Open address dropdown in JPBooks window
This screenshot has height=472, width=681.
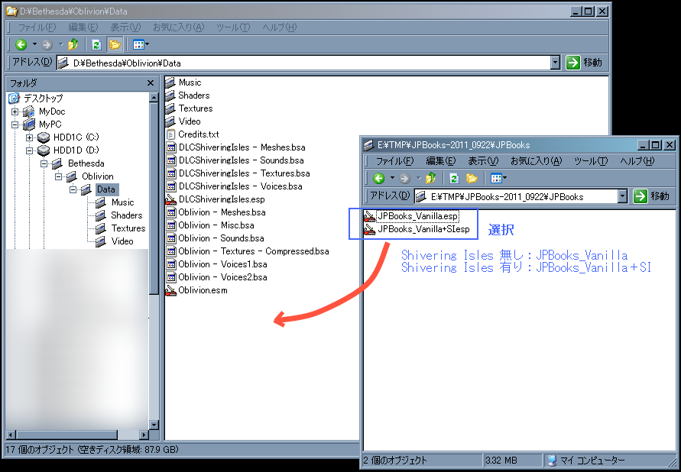pyautogui.click(x=621, y=197)
